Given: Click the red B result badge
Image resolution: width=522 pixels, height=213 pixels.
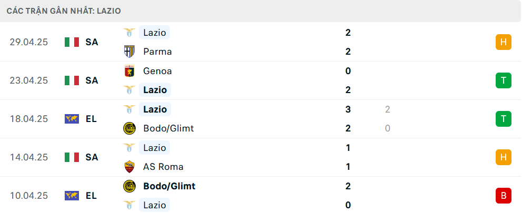Looking at the screenshot, I should [504, 196].
